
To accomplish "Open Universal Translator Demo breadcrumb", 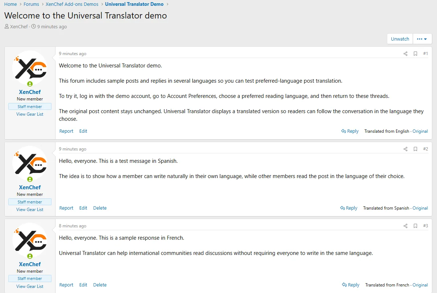I will coord(134,4).
